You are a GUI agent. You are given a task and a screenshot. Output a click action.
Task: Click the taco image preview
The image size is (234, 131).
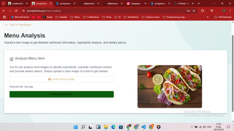point(170,86)
